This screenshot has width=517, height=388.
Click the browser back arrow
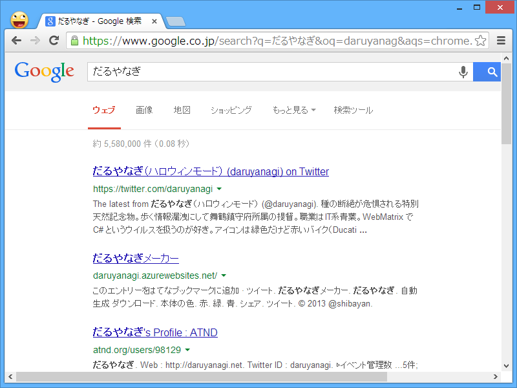[16, 41]
